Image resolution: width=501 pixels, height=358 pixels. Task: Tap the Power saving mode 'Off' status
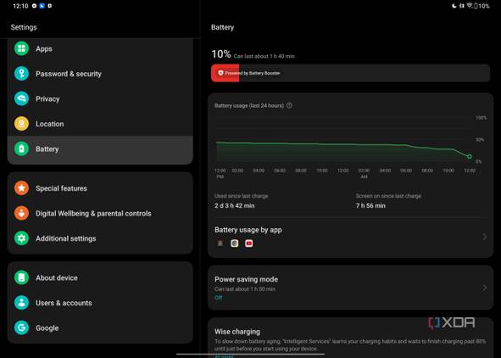point(219,298)
